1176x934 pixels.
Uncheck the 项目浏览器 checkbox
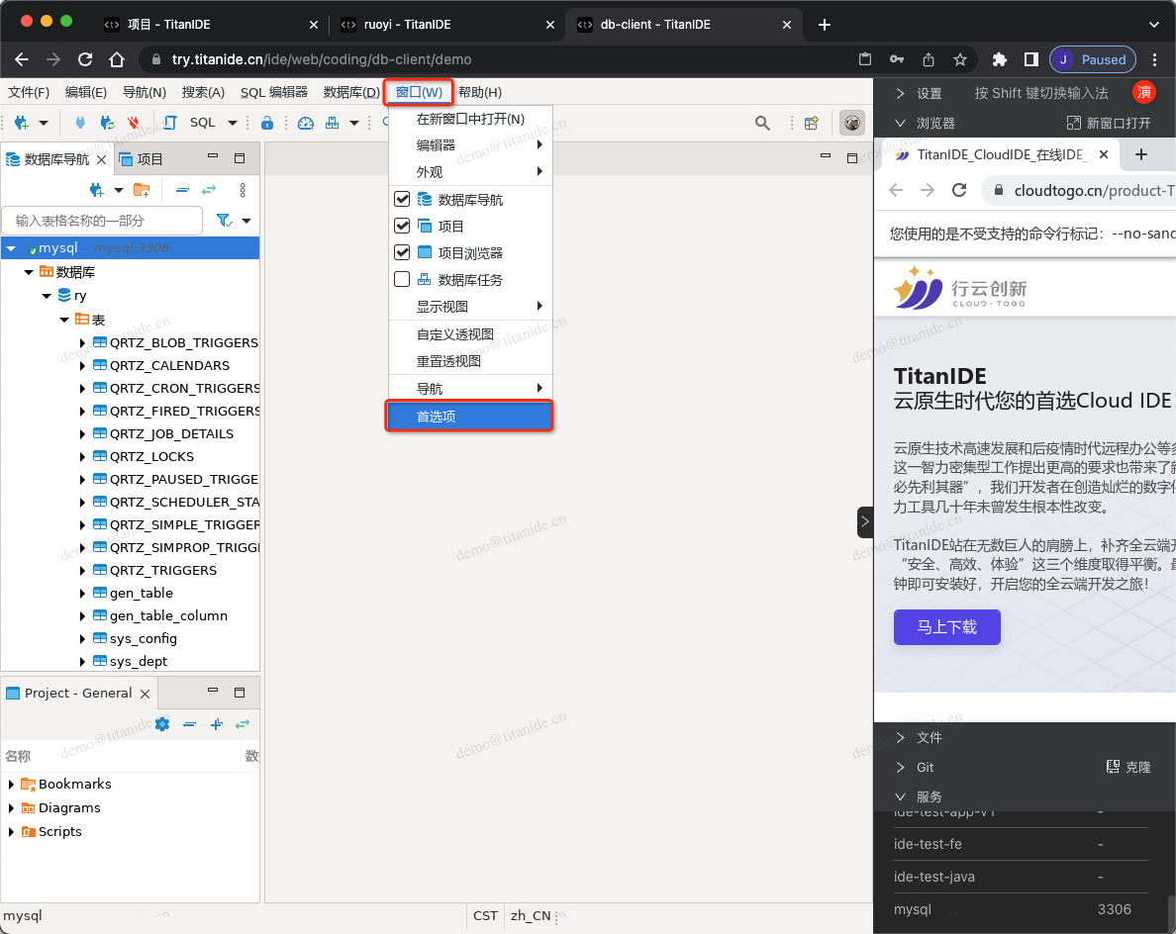pos(402,252)
